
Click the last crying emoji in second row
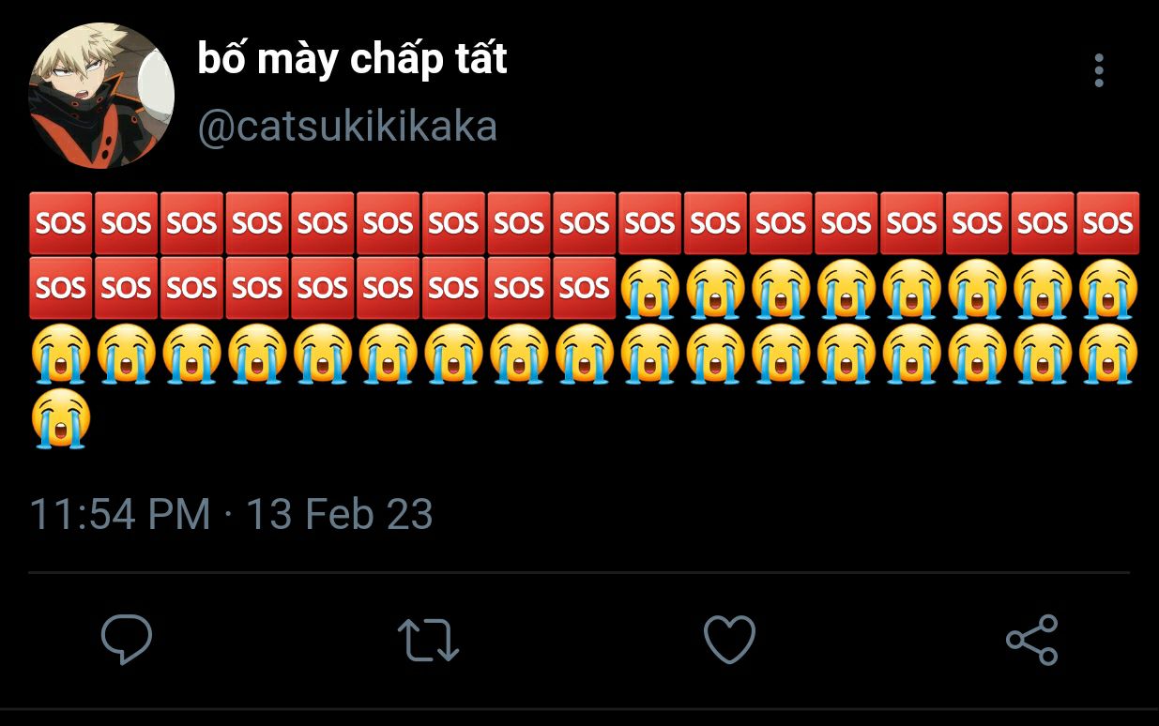[1107, 289]
